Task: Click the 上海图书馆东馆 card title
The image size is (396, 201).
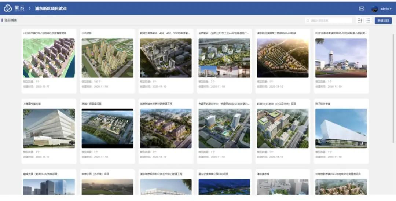Action: click(32, 103)
